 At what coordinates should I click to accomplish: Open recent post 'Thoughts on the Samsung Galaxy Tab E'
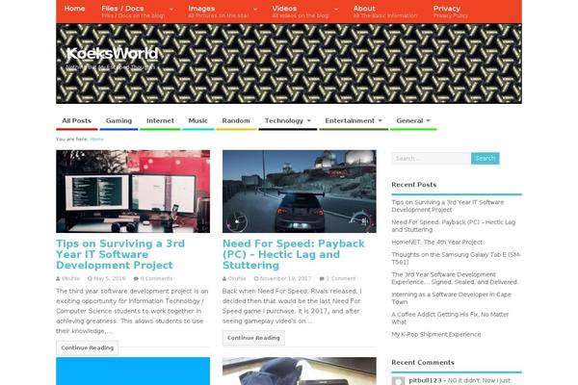(x=457, y=258)
